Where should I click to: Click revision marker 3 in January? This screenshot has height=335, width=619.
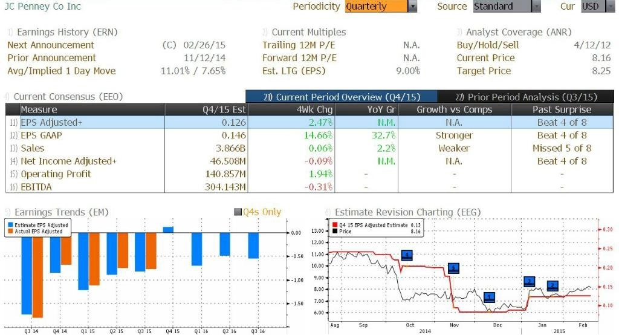pos(530,282)
